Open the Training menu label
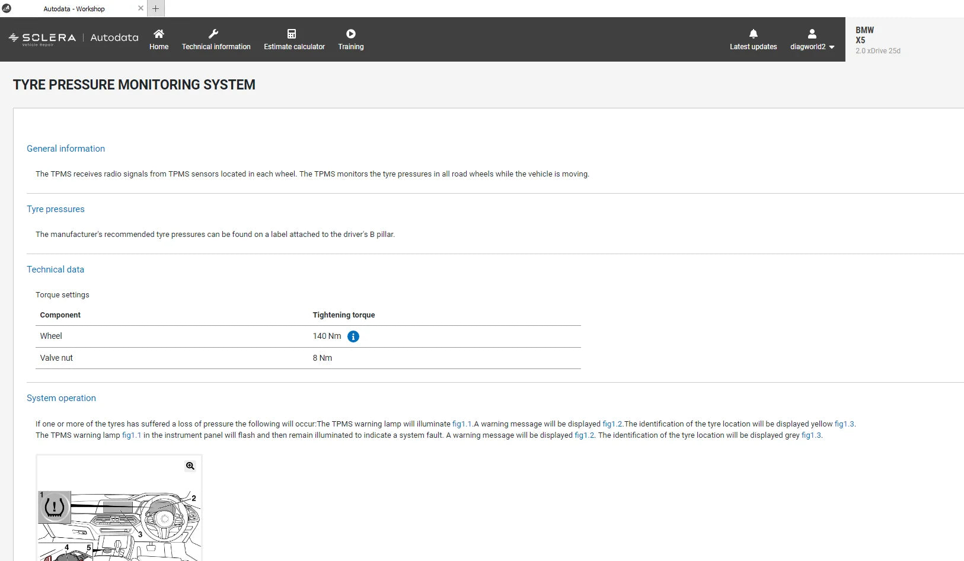This screenshot has width=964, height=561. pyautogui.click(x=351, y=47)
